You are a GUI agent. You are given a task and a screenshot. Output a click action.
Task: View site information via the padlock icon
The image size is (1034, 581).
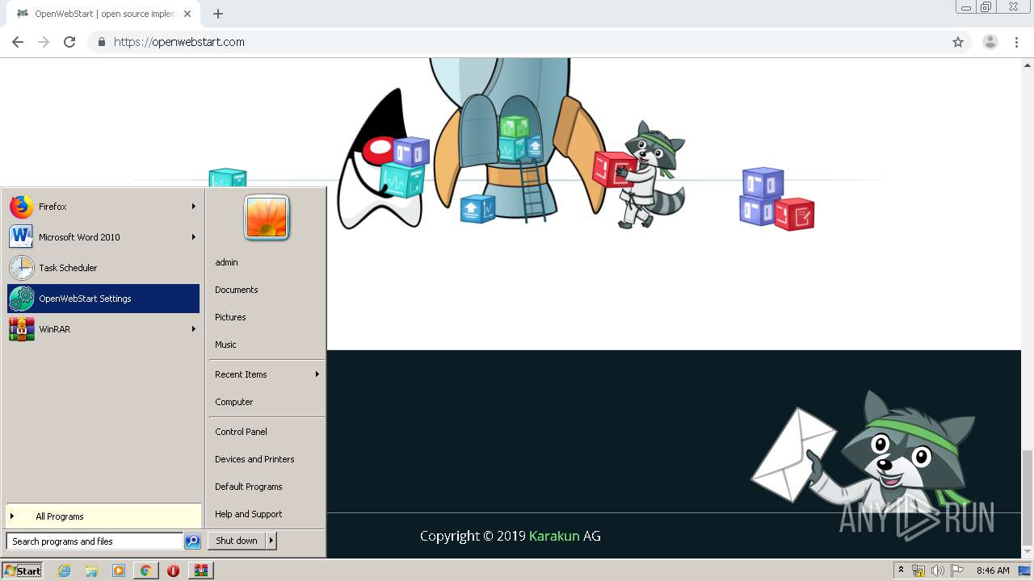click(101, 42)
